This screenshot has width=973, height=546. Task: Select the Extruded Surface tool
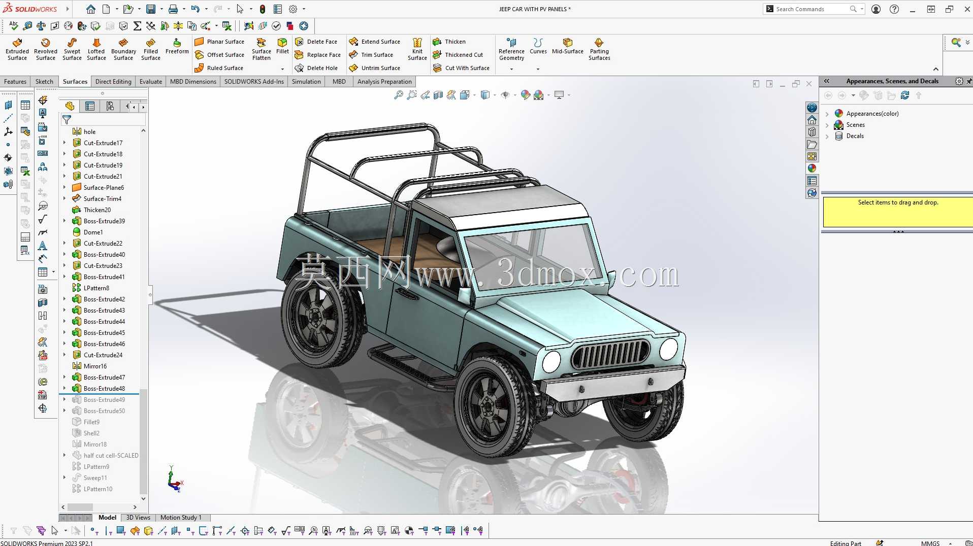(x=17, y=49)
